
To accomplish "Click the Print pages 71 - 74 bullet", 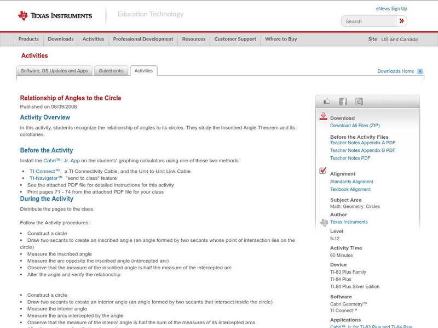I will tap(95, 192).
